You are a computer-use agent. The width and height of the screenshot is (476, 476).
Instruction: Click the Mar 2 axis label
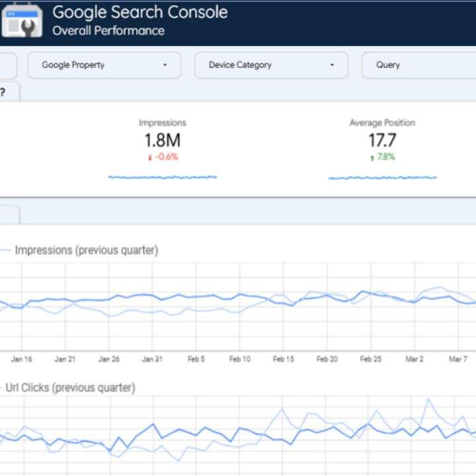click(x=415, y=359)
